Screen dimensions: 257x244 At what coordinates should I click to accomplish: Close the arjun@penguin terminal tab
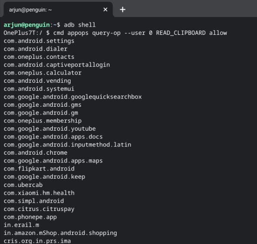coord(105,10)
